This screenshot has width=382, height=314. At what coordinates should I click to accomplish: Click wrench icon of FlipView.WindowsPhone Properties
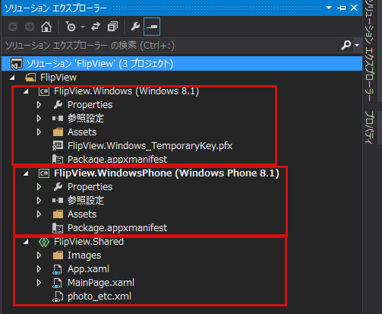click(x=58, y=187)
